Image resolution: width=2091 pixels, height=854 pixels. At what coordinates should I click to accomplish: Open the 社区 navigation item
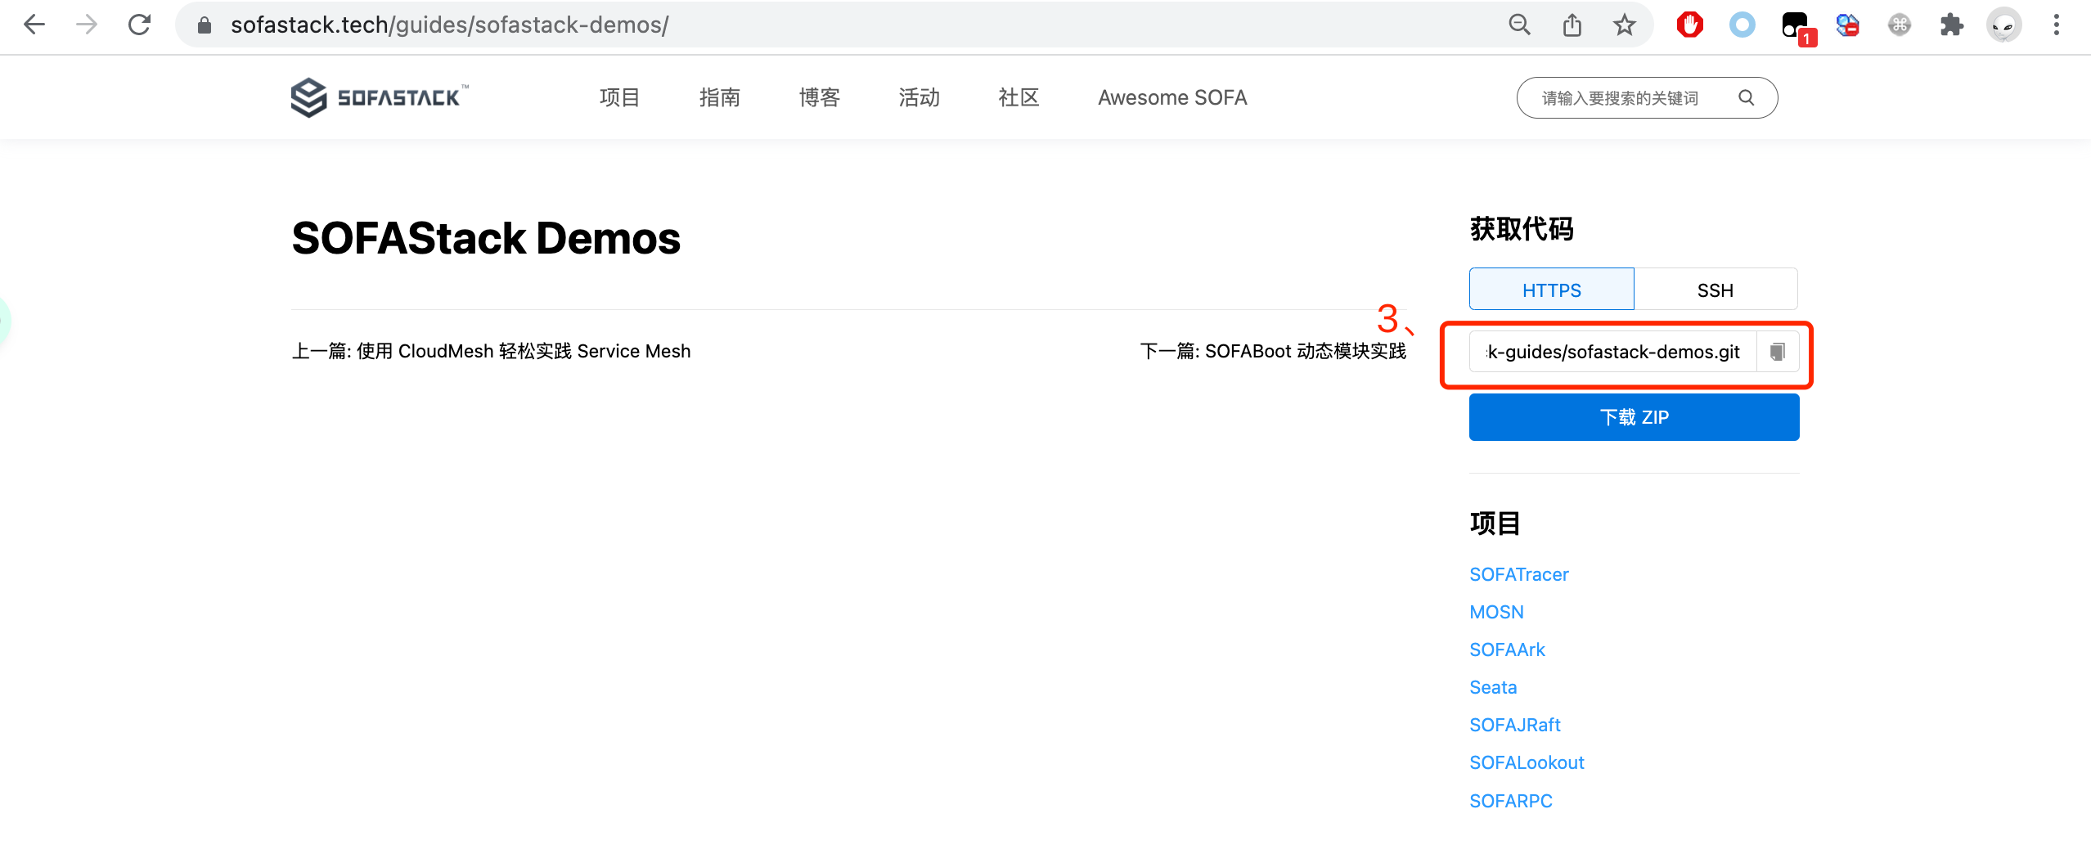pyautogui.click(x=1018, y=97)
